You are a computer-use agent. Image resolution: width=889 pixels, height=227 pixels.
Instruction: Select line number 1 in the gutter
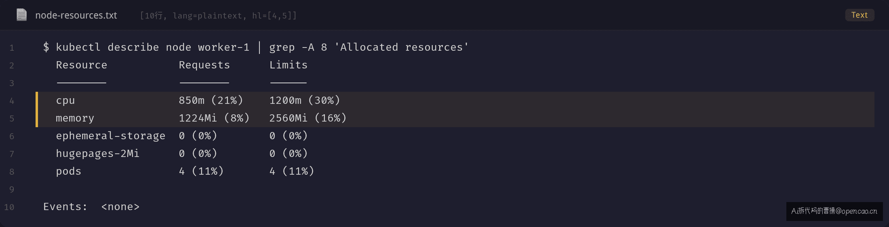(12, 48)
